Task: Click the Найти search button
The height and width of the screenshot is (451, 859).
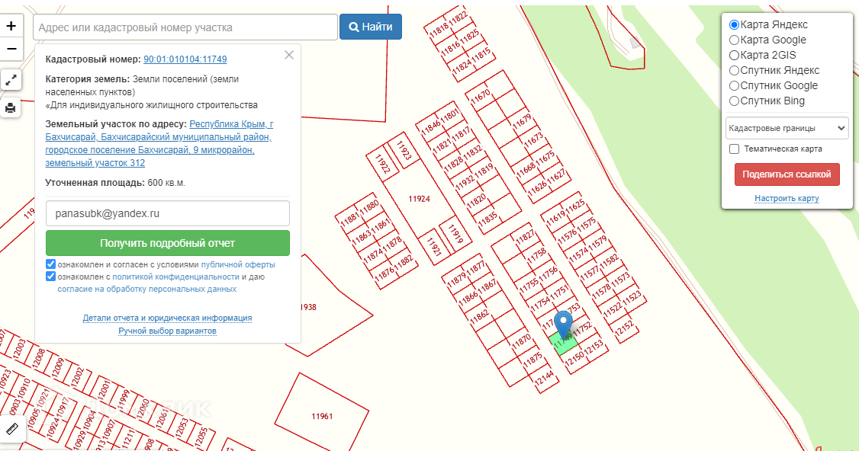Action: click(x=370, y=27)
